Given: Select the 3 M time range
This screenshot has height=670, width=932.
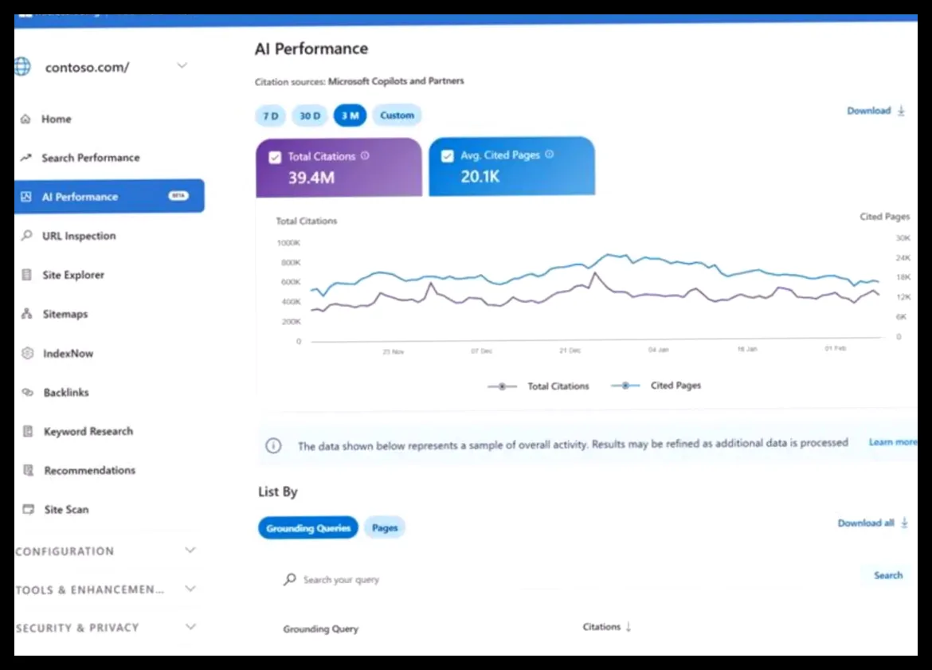Looking at the screenshot, I should pyautogui.click(x=350, y=116).
